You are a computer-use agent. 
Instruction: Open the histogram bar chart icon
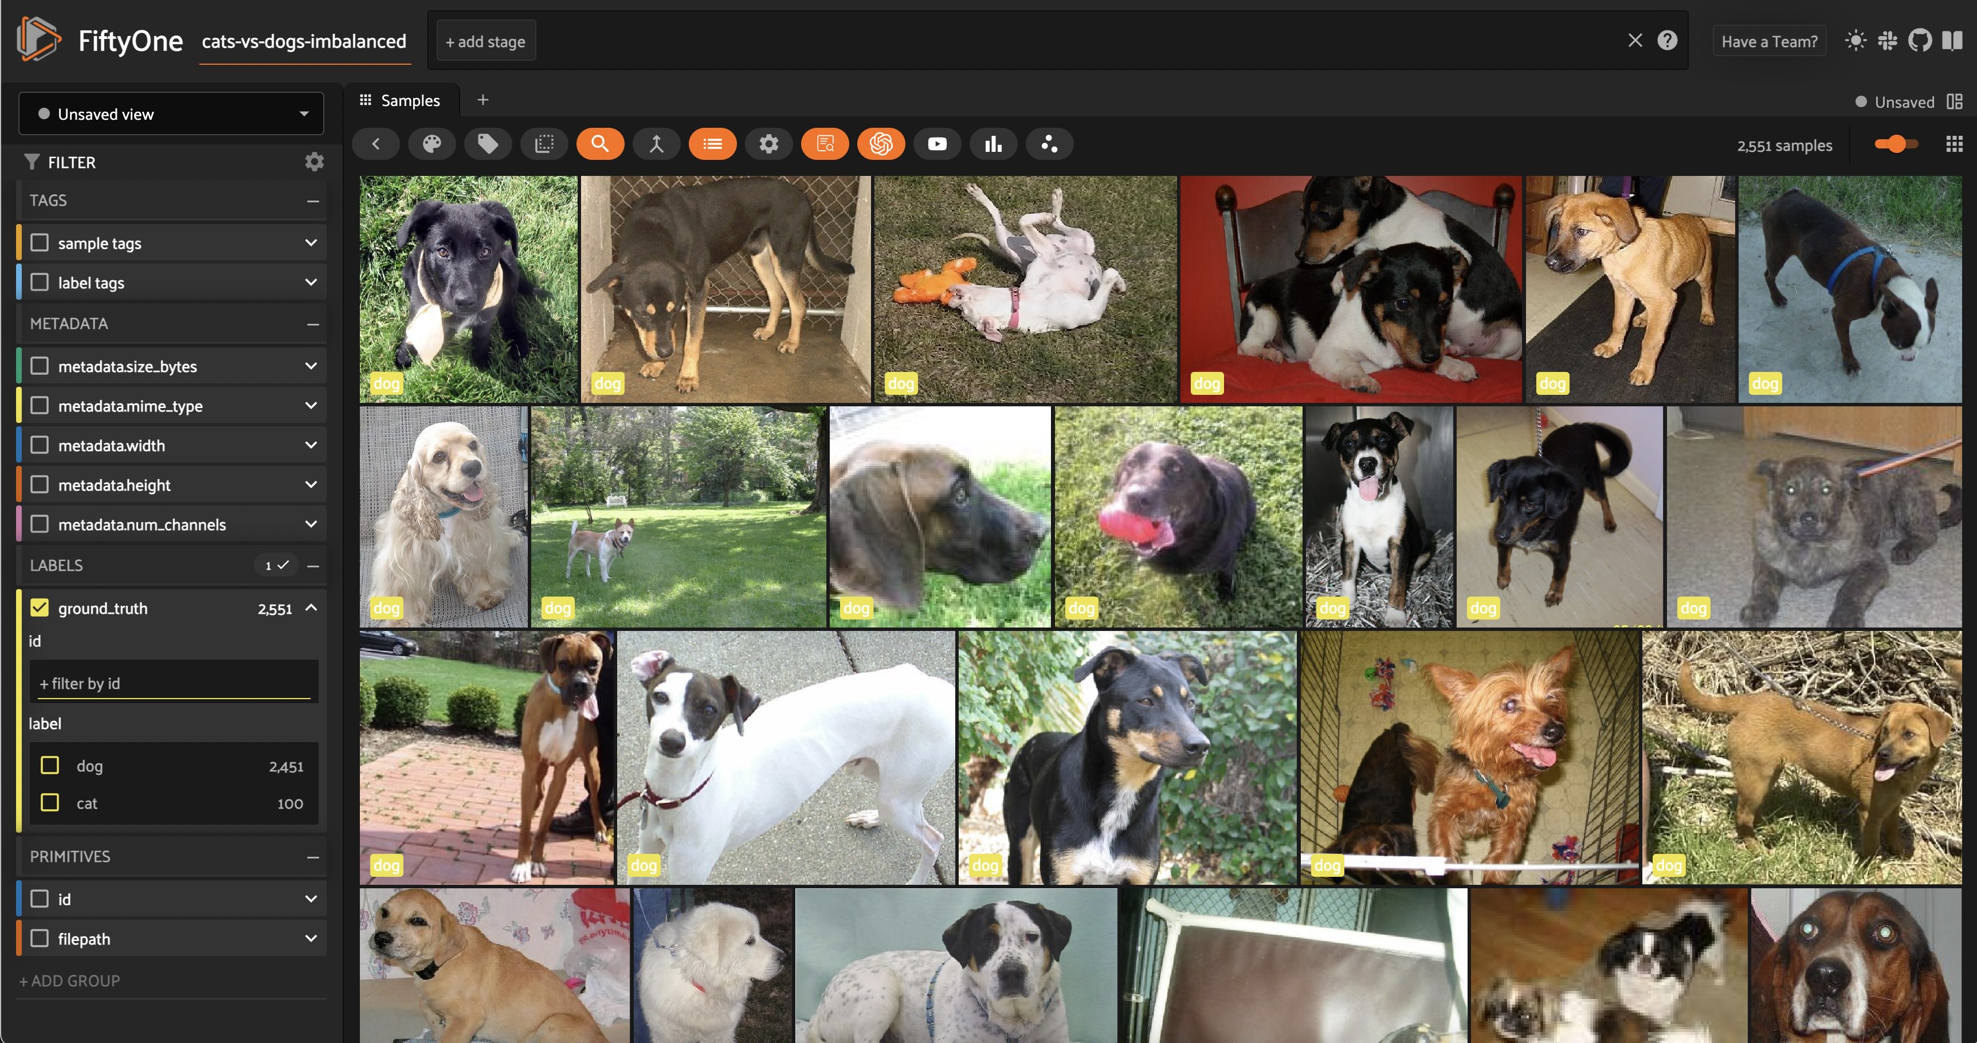[993, 143]
